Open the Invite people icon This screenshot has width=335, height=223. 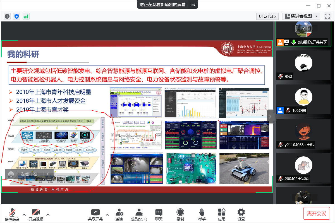(x=119, y=215)
